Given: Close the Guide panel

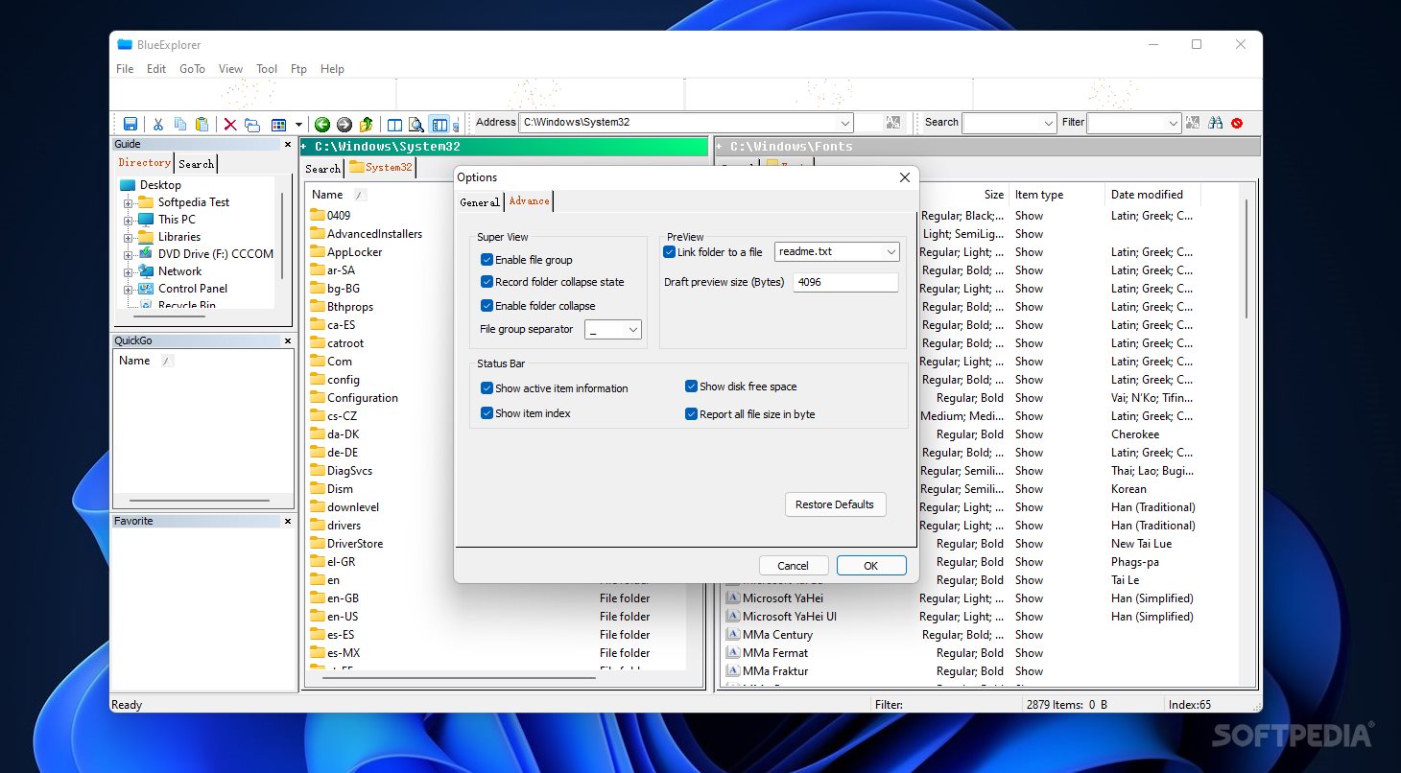Looking at the screenshot, I should pyautogui.click(x=288, y=145).
